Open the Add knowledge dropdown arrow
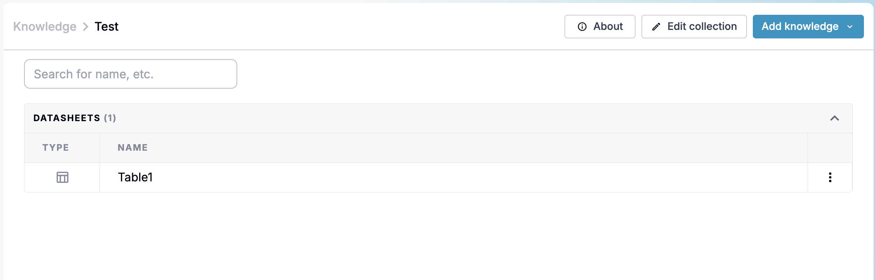This screenshot has width=875, height=280. pyautogui.click(x=850, y=27)
